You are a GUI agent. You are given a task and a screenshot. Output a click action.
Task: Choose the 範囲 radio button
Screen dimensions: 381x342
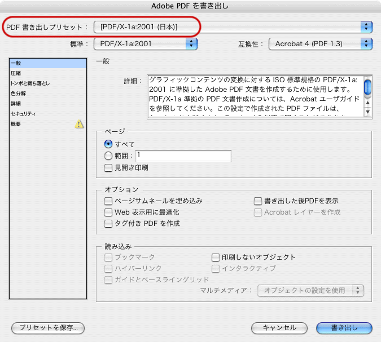[x=108, y=156]
